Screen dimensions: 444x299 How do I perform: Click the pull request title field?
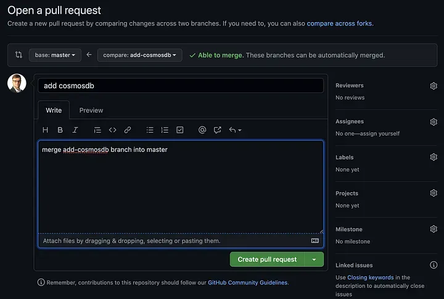tap(181, 86)
